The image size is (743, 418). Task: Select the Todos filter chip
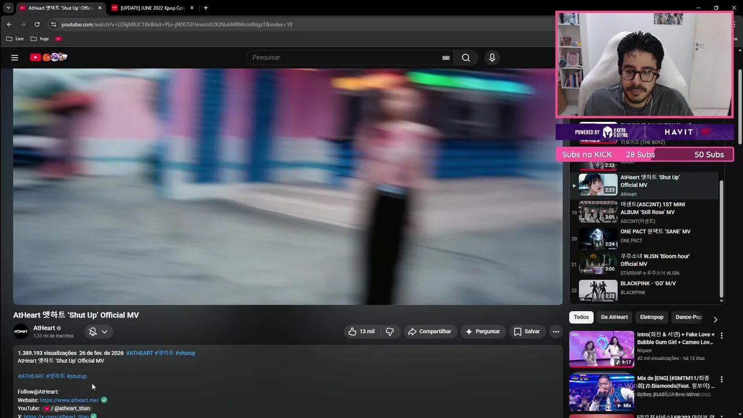581,317
